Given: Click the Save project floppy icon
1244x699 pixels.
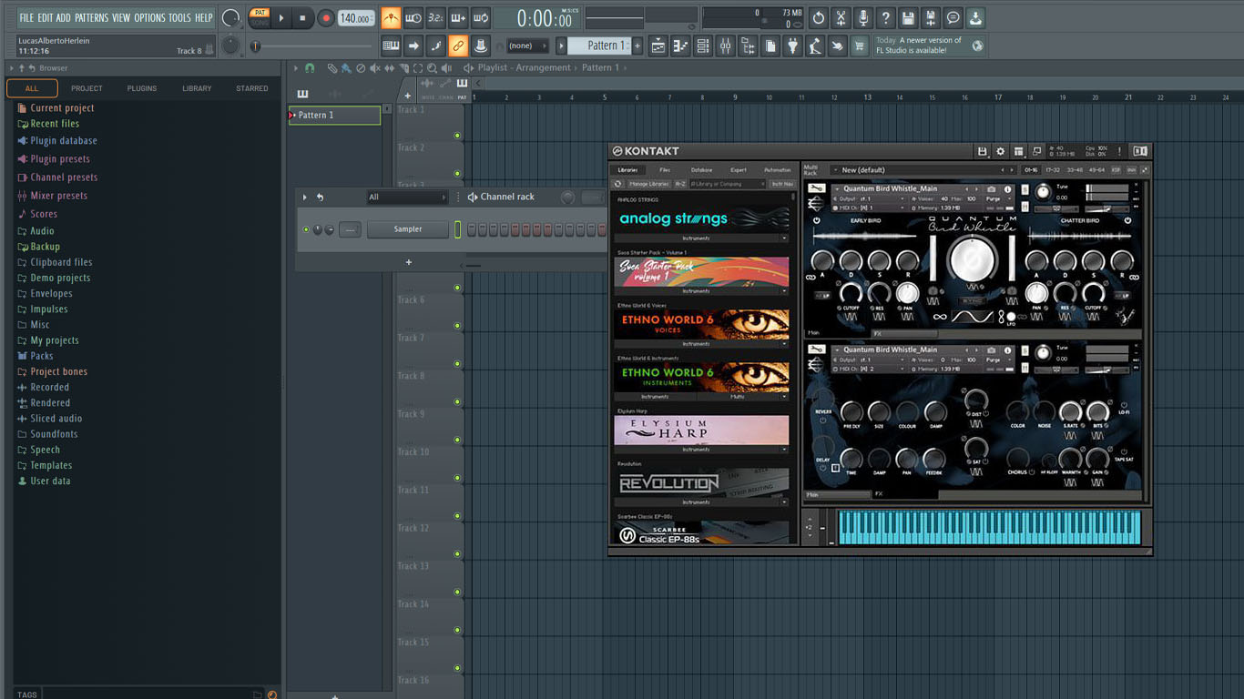Looking at the screenshot, I should (x=908, y=17).
